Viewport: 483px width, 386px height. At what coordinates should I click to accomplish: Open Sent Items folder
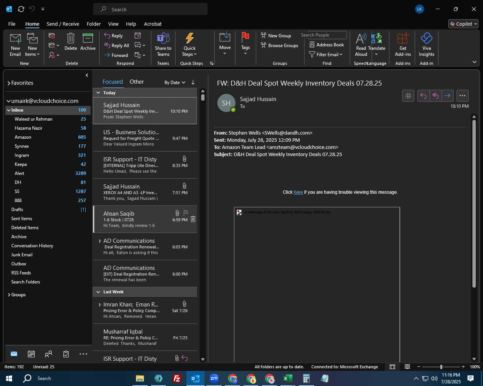[x=22, y=219]
